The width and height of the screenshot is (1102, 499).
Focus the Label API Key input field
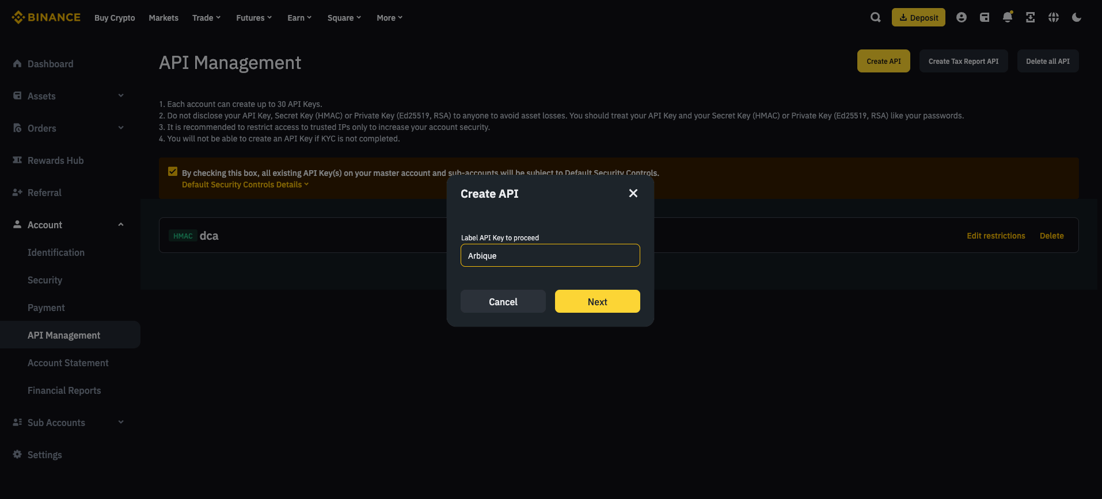[550, 255]
